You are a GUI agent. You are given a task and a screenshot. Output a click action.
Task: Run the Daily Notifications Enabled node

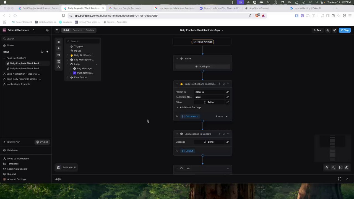click(x=219, y=84)
